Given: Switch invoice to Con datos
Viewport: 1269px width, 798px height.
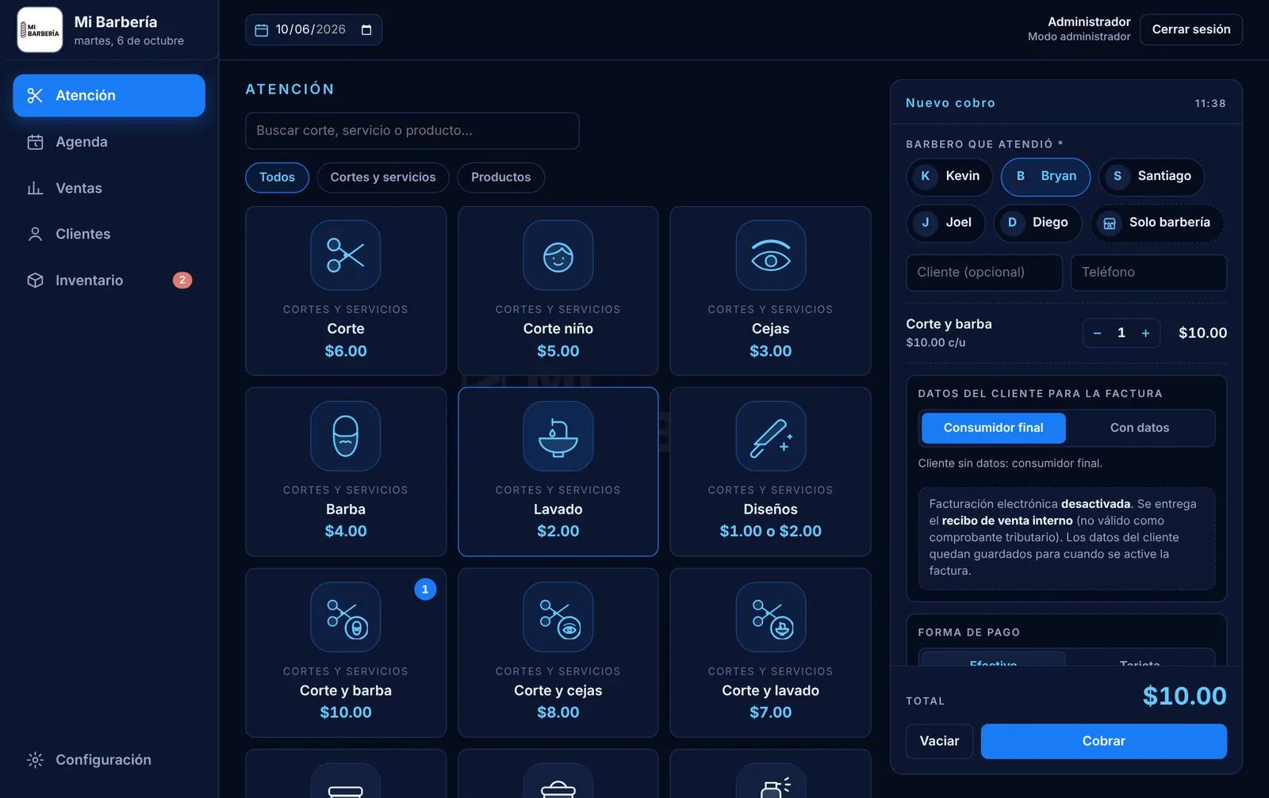Looking at the screenshot, I should point(1140,428).
